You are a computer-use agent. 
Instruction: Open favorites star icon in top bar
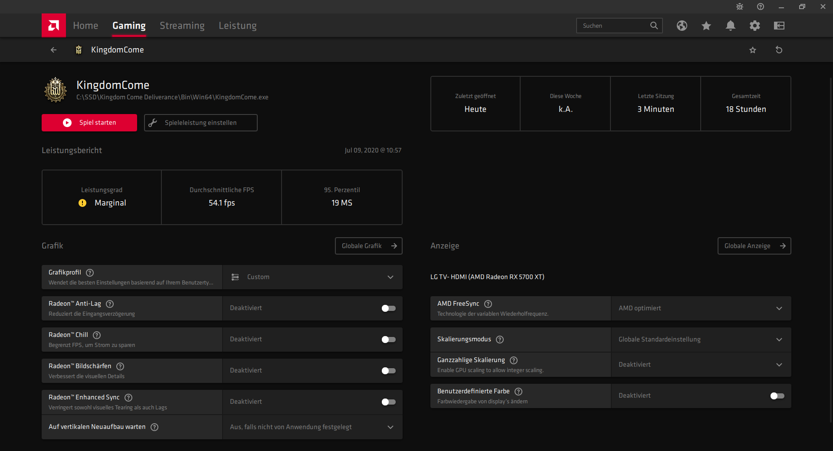pyautogui.click(x=706, y=26)
